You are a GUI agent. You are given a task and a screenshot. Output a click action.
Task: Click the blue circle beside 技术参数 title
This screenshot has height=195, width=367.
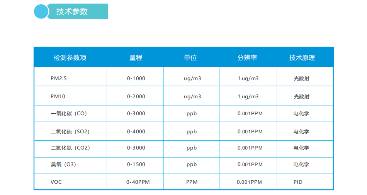coord(41,11)
